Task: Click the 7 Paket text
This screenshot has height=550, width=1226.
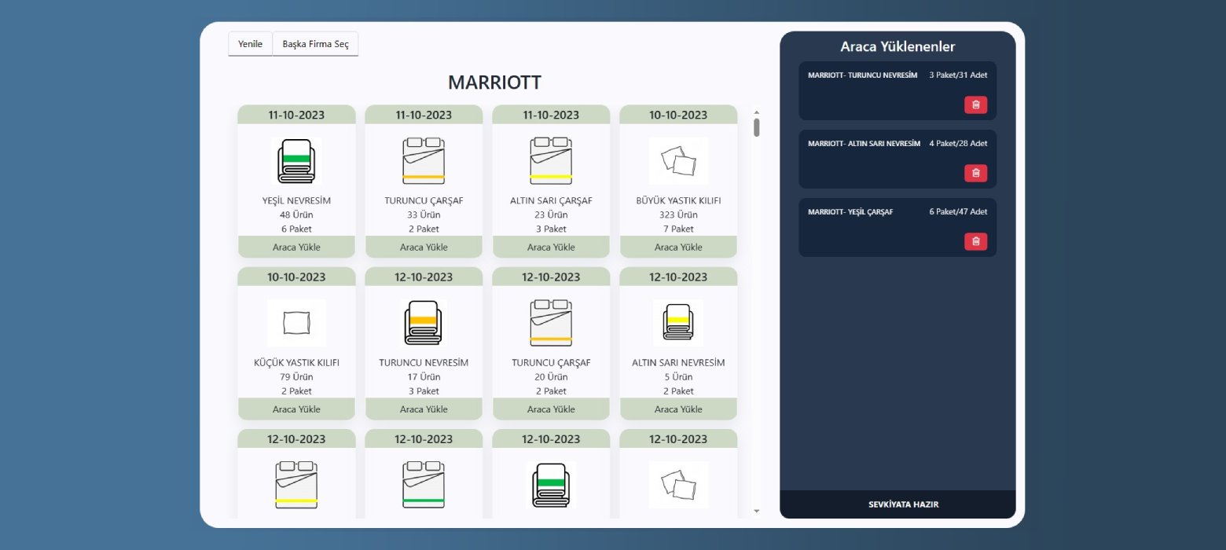Action: pyautogui.click(x=678, y=229)
